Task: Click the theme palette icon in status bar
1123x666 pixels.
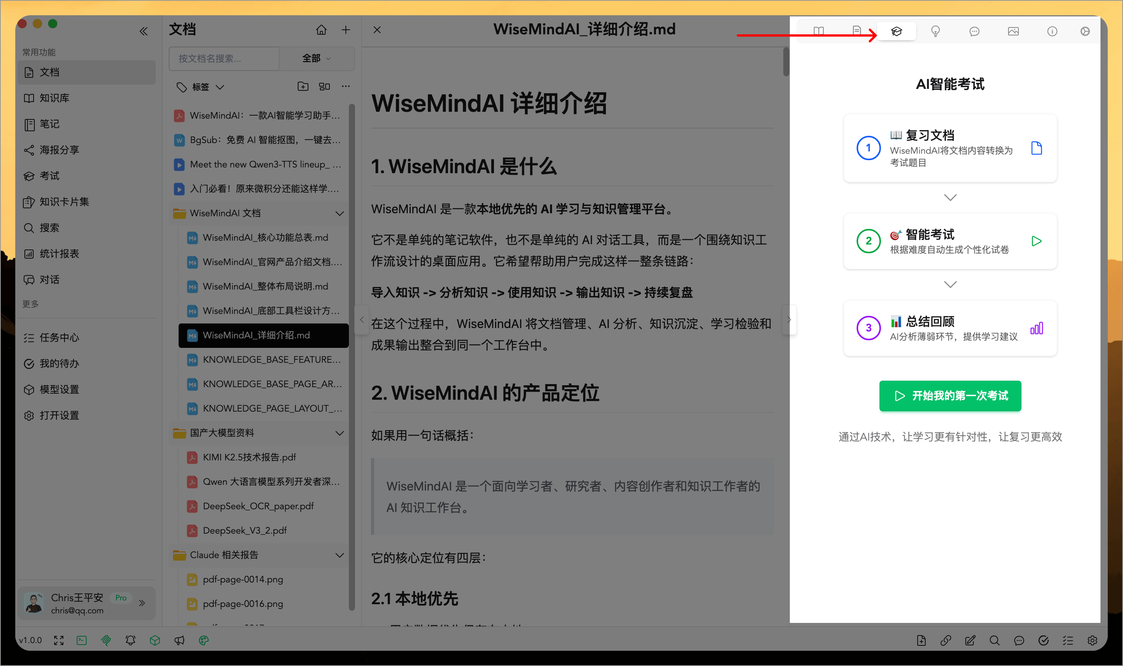Action: (x=203, y=640)
